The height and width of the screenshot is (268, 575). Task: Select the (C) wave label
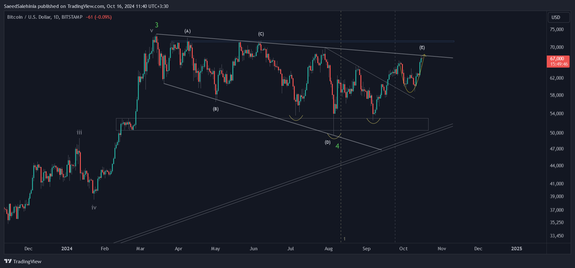coord(261,34)
